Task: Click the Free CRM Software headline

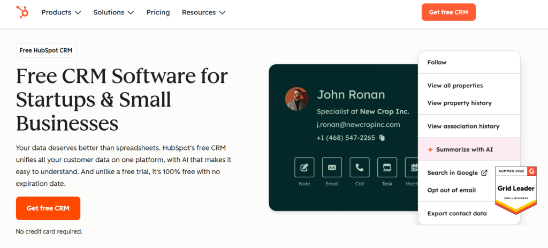Action: click(122, 100)
